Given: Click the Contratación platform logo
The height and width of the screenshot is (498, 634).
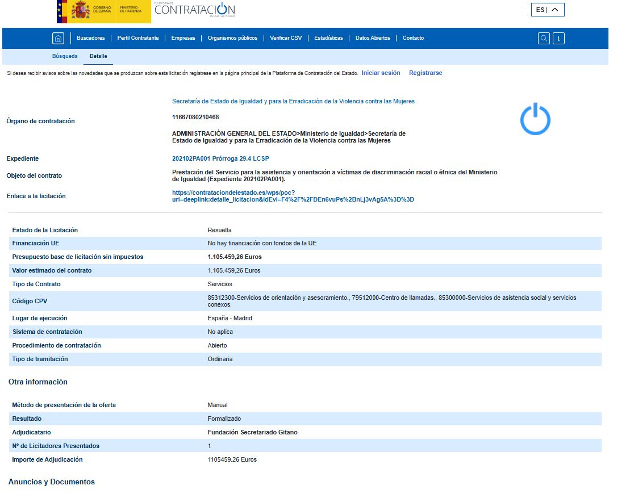Looking at the screenshot, I should tap(194, 10).
